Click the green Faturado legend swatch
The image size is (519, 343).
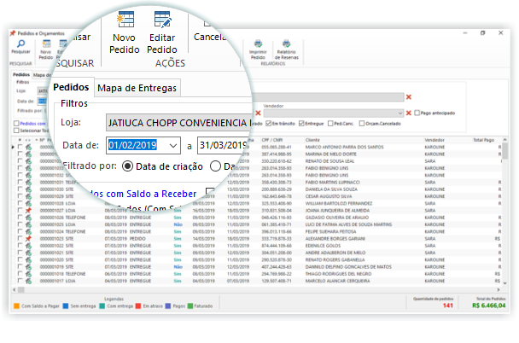(x=190, y=306)
